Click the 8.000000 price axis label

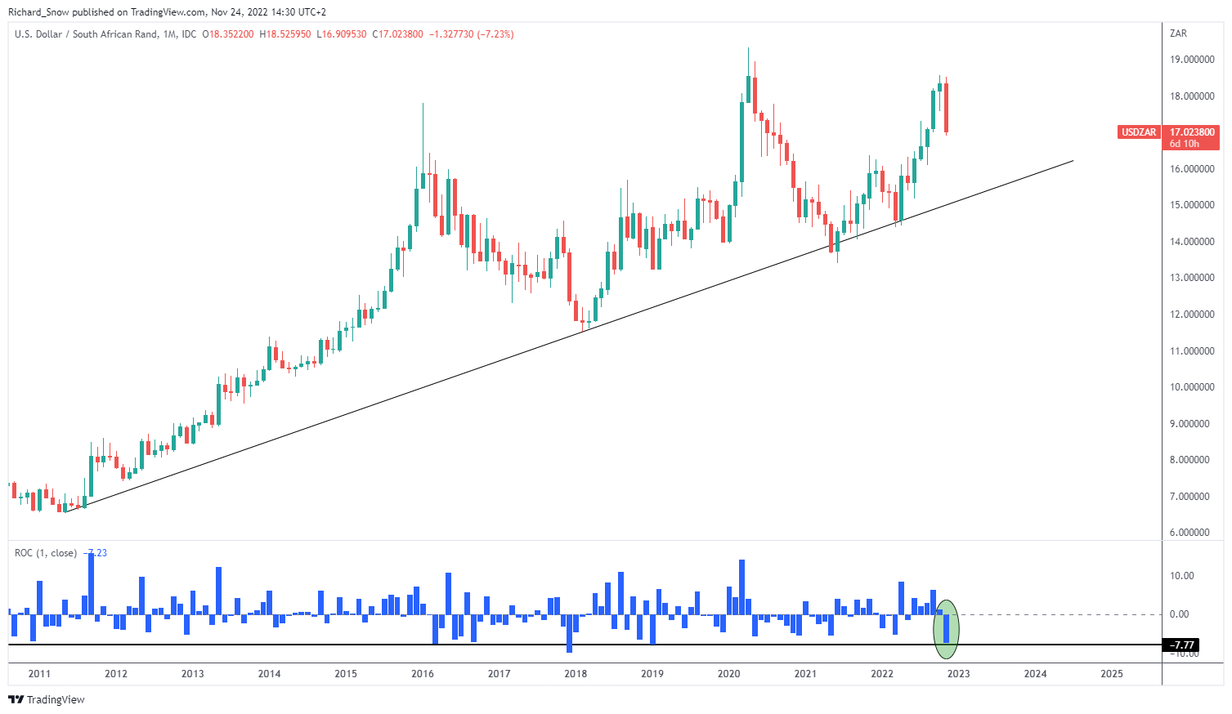[1191, 460]
